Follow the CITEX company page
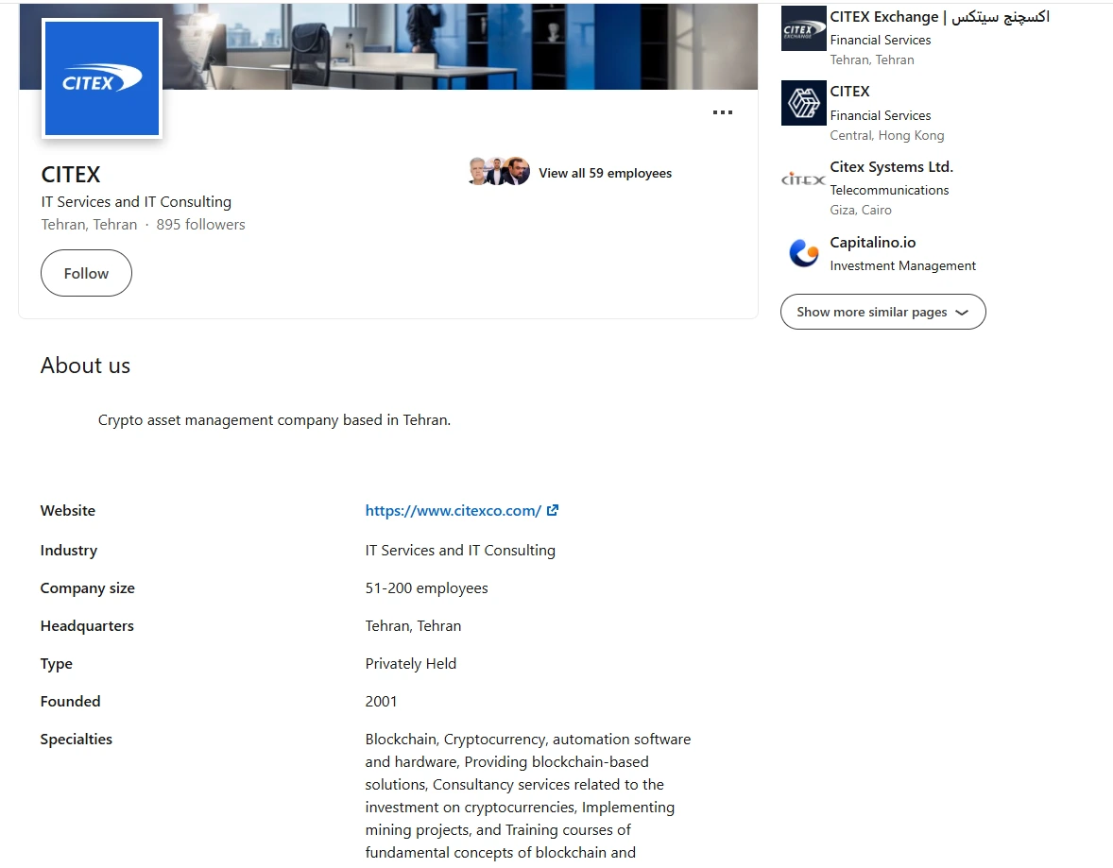 click(x=86, y=273)
